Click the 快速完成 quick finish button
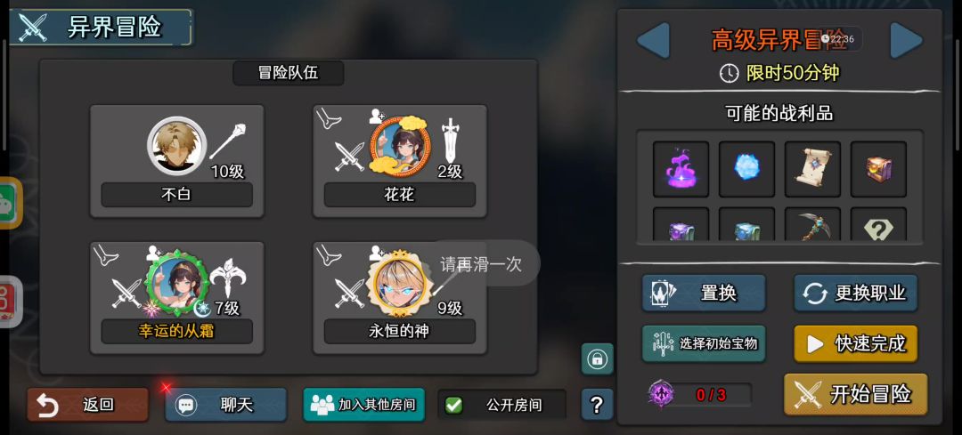Screen dimensions: 962x435 pyautogui.click(x=856, y=343)
